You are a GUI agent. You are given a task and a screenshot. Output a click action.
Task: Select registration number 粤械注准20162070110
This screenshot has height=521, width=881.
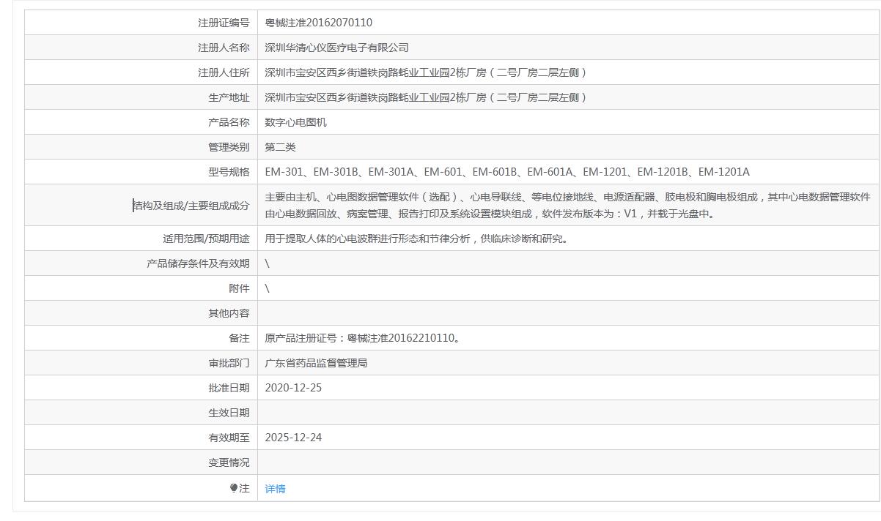tap(319, 23)
